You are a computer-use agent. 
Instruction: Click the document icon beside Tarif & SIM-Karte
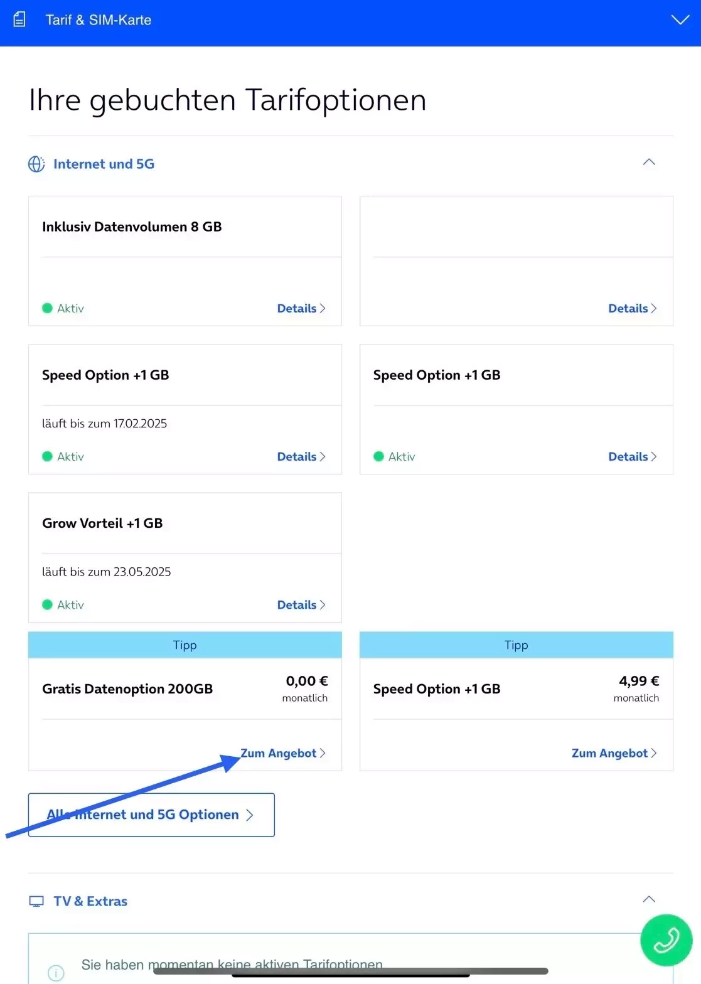click(19, 20)
